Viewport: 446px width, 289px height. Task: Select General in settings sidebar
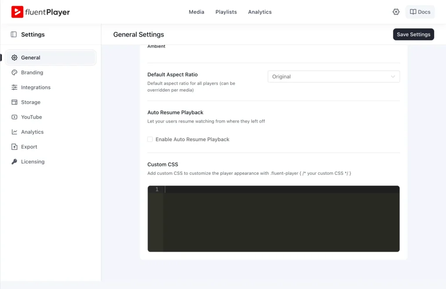51,58
